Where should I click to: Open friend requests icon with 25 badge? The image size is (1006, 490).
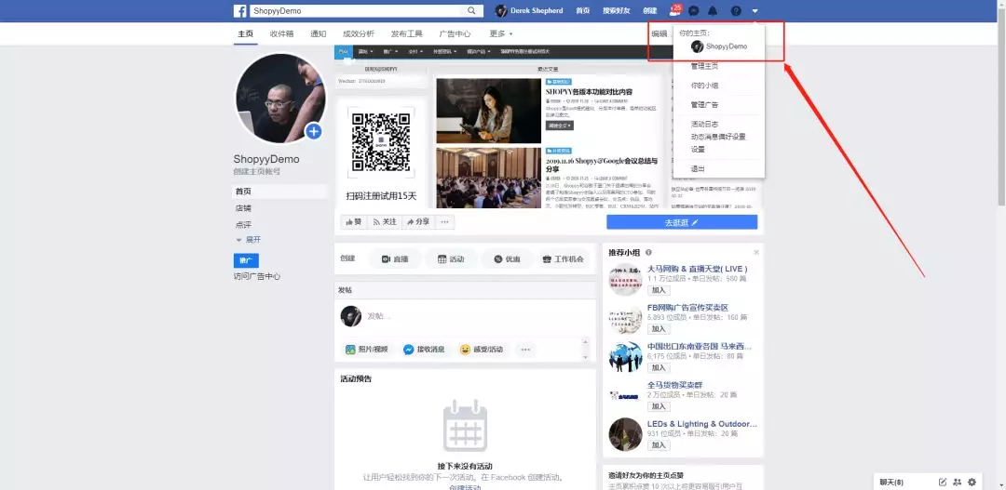[x=674, y=10]
